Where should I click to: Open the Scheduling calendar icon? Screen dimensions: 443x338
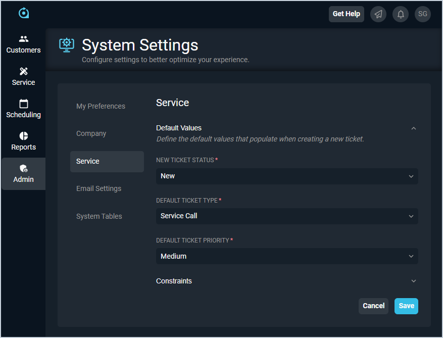(24, 104)
